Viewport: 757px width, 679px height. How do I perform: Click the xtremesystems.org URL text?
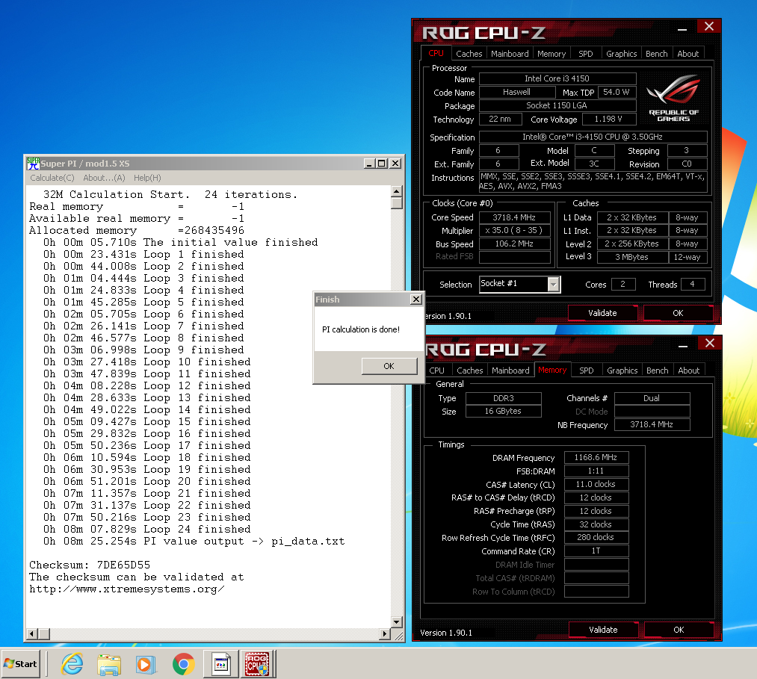tap(126, 589)
